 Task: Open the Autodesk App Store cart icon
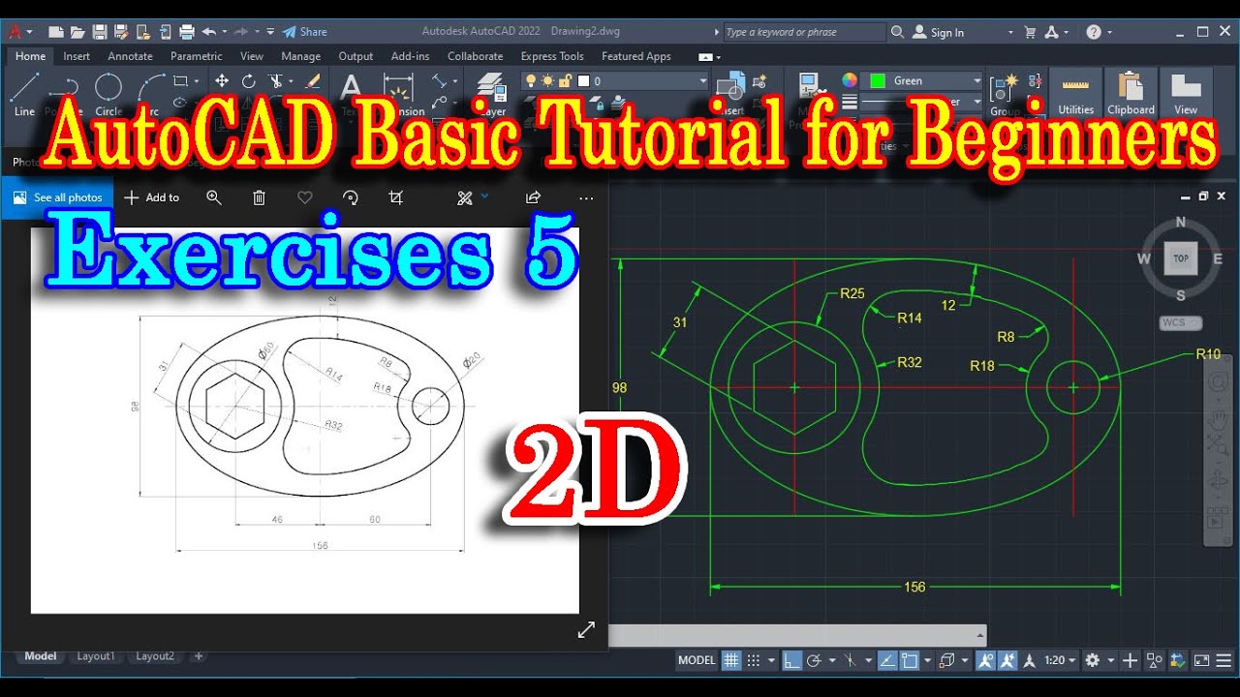pyautogui.click(x=1030, y=32)
